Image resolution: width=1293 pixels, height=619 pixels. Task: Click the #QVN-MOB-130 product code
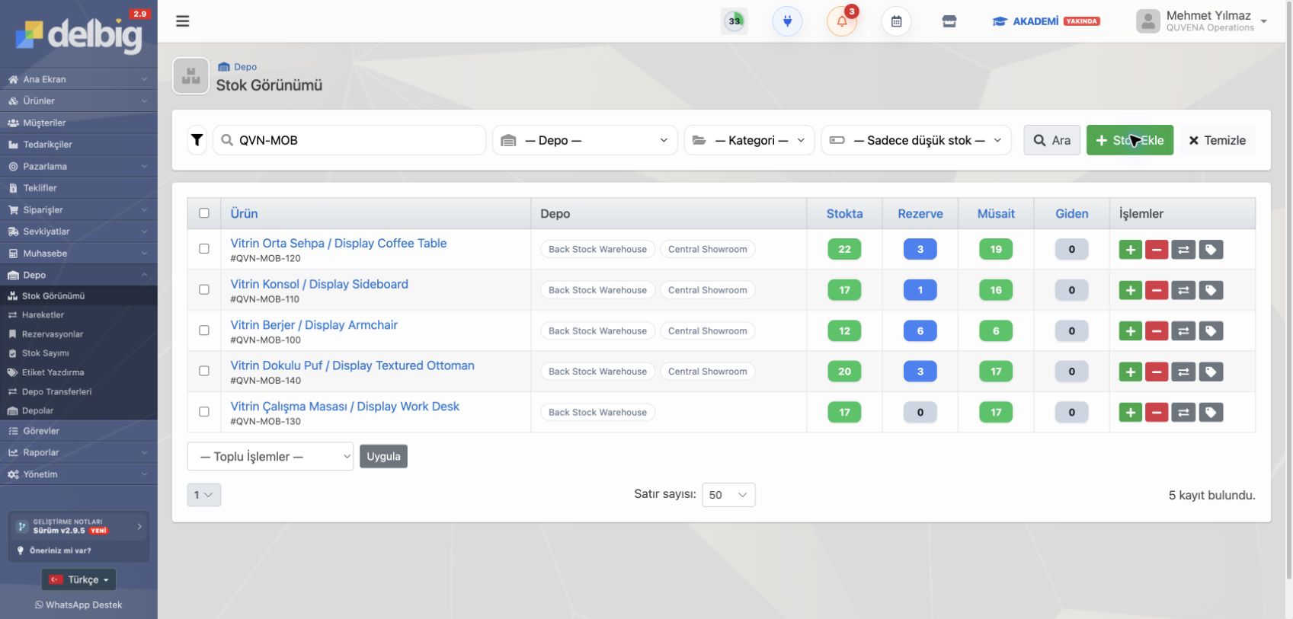[266, 421]
